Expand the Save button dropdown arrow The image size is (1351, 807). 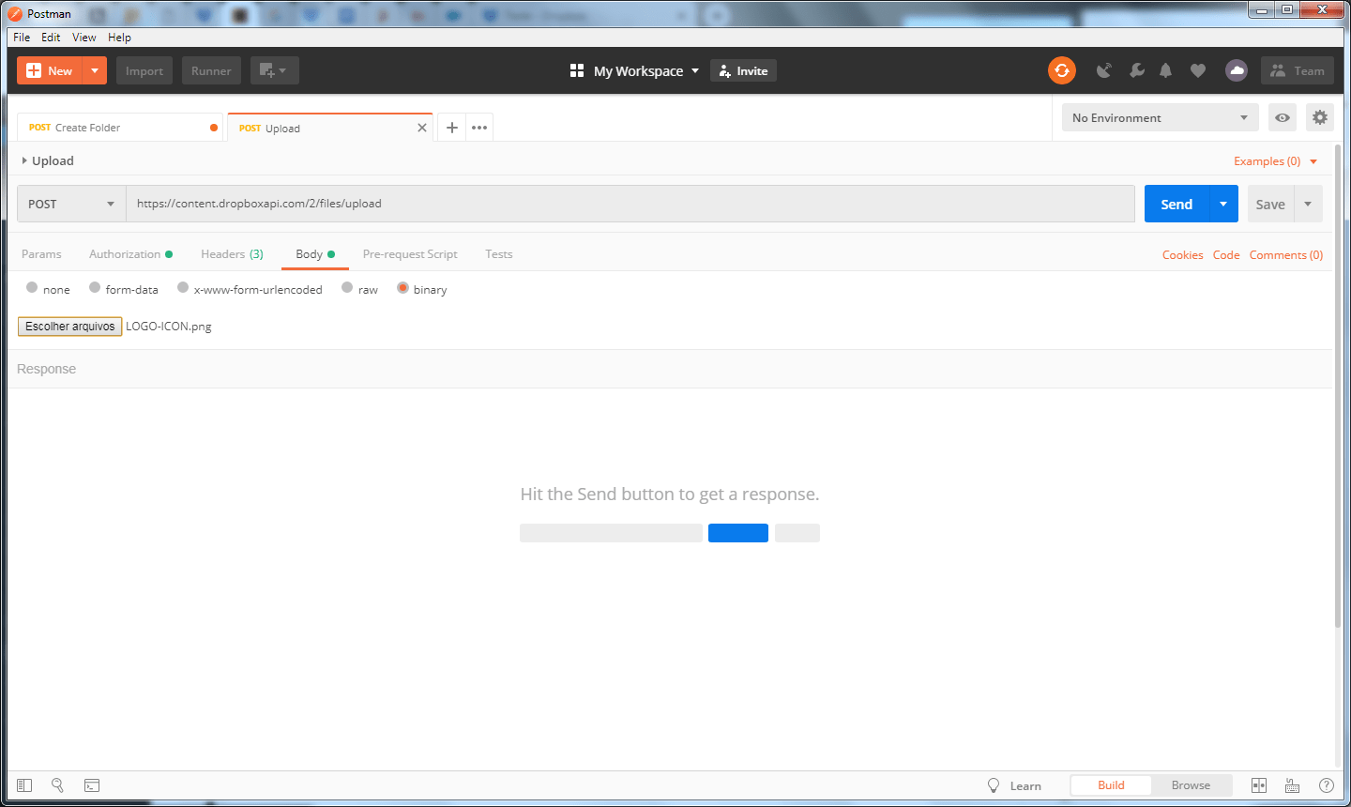point(1308,204)
